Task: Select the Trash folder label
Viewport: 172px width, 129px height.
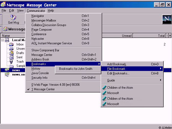Action: (20, 62)
